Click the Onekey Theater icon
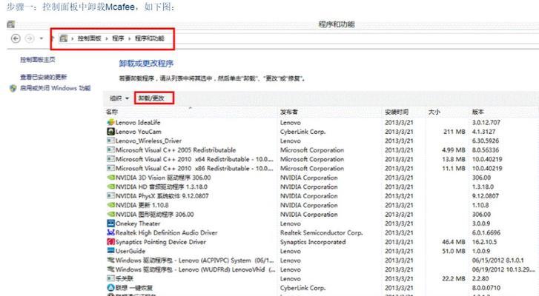The image size is (539, 296). (110, 223)
